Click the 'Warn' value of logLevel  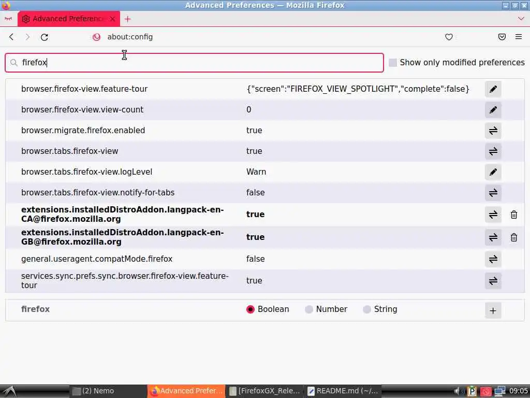pos(256,172)
